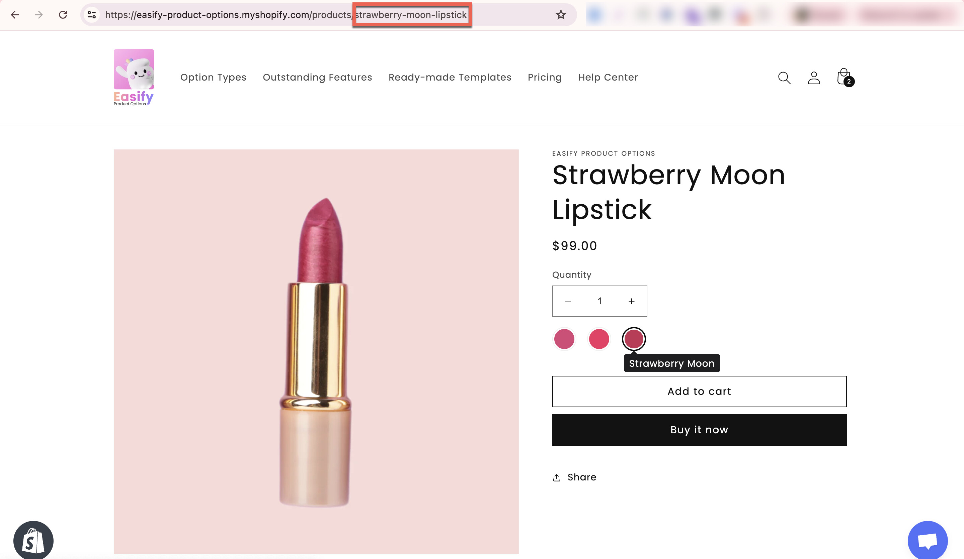Open the account login icon
Viewport: 964px width, 559px height.
[814, 78]
